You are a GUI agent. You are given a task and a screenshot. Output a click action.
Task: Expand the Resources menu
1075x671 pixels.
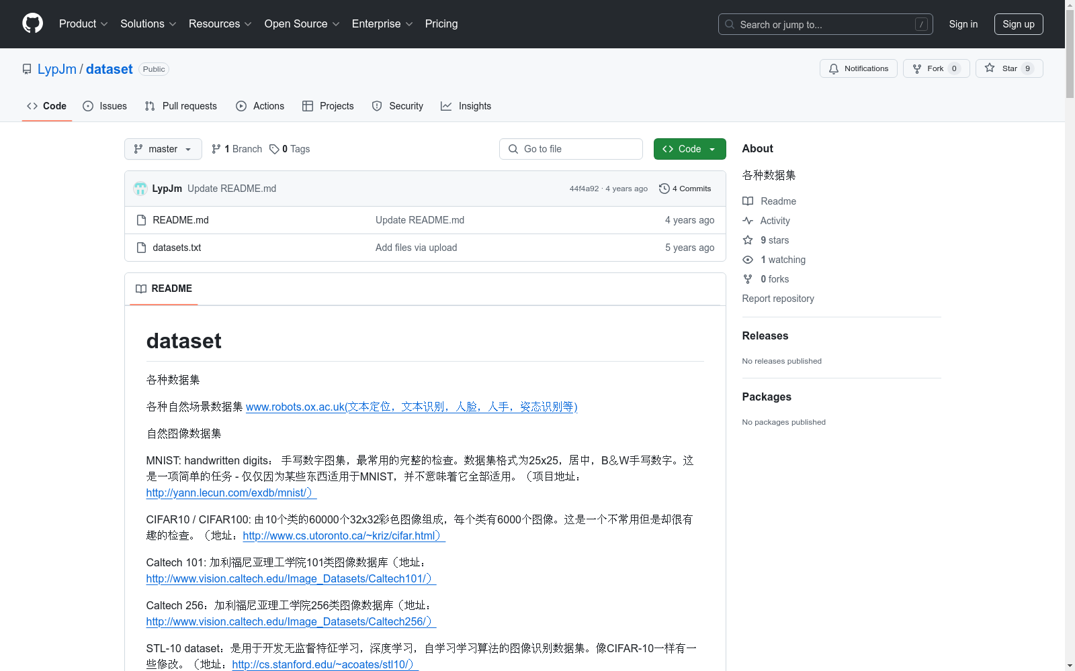coord(220,23)
